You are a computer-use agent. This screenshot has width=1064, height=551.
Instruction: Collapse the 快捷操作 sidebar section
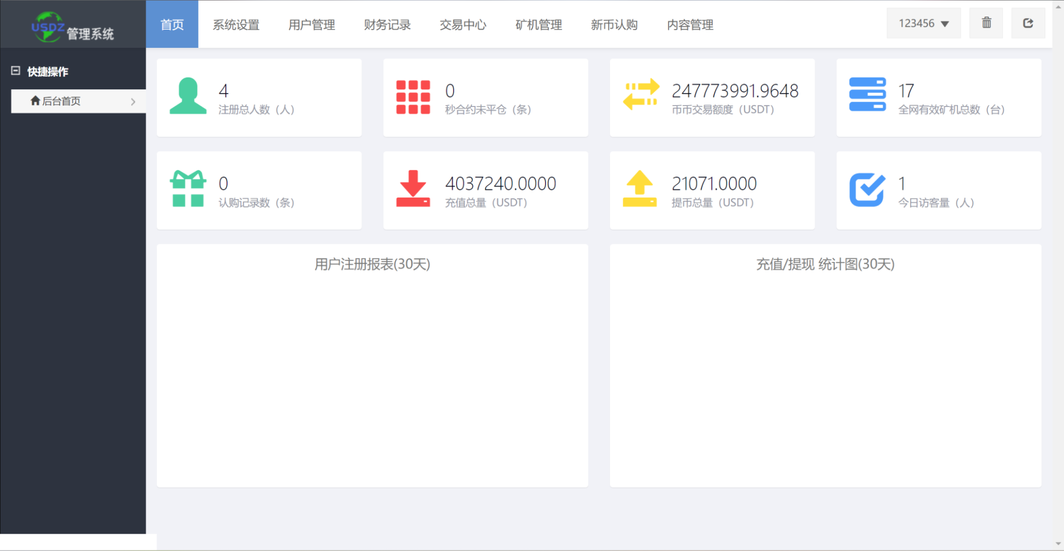15,71
